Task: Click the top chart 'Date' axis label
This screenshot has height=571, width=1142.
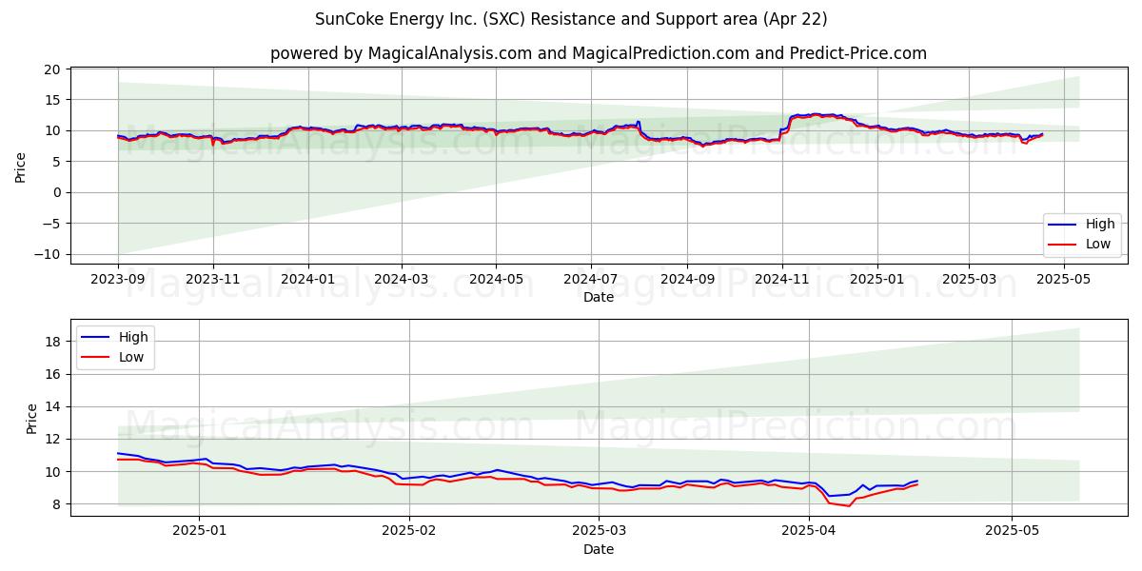Action: pos(599,297)
